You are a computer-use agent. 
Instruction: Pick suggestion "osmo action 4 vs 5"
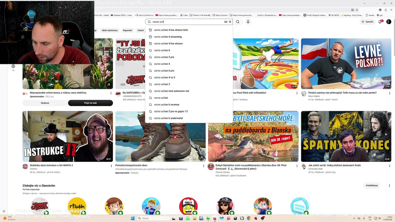(x=189, y=77)
